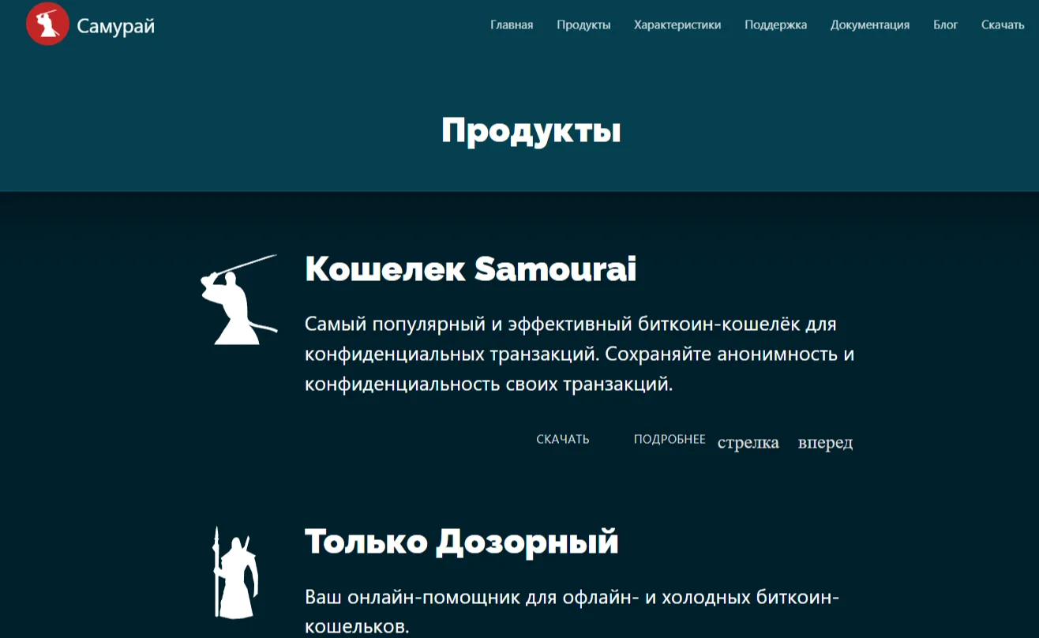Open Документация in the top navigation
The height and width of the screenshot is (638, 1039).
click(x=870, y=25)
